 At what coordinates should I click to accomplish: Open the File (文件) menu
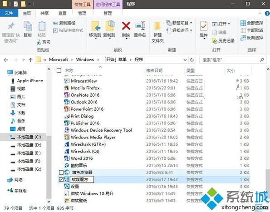click(9, 13)
